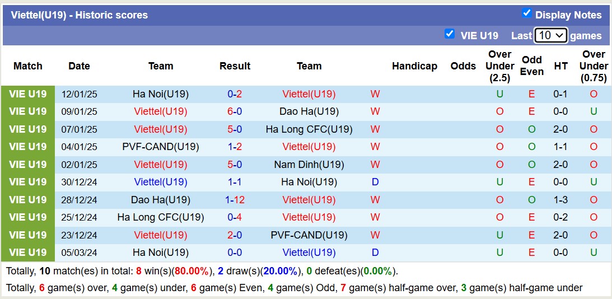This screenshot has width=612, height=299.
Task: Click the 0-4 result for Ha Long CFC
Action: click(x=235, y=217)
